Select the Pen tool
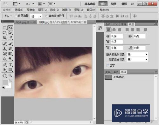The image size is (159, 125). coord(4,65)
